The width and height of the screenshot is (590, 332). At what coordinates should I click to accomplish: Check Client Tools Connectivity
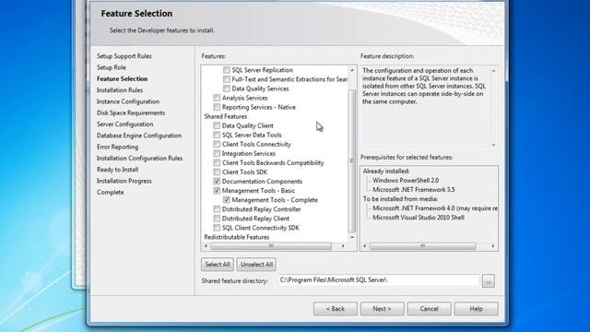pos(217,144)
